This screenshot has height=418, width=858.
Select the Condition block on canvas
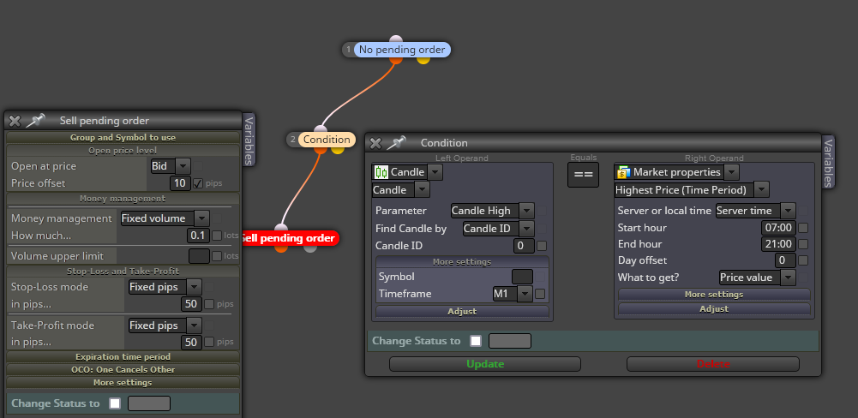(x=327, y=140)
